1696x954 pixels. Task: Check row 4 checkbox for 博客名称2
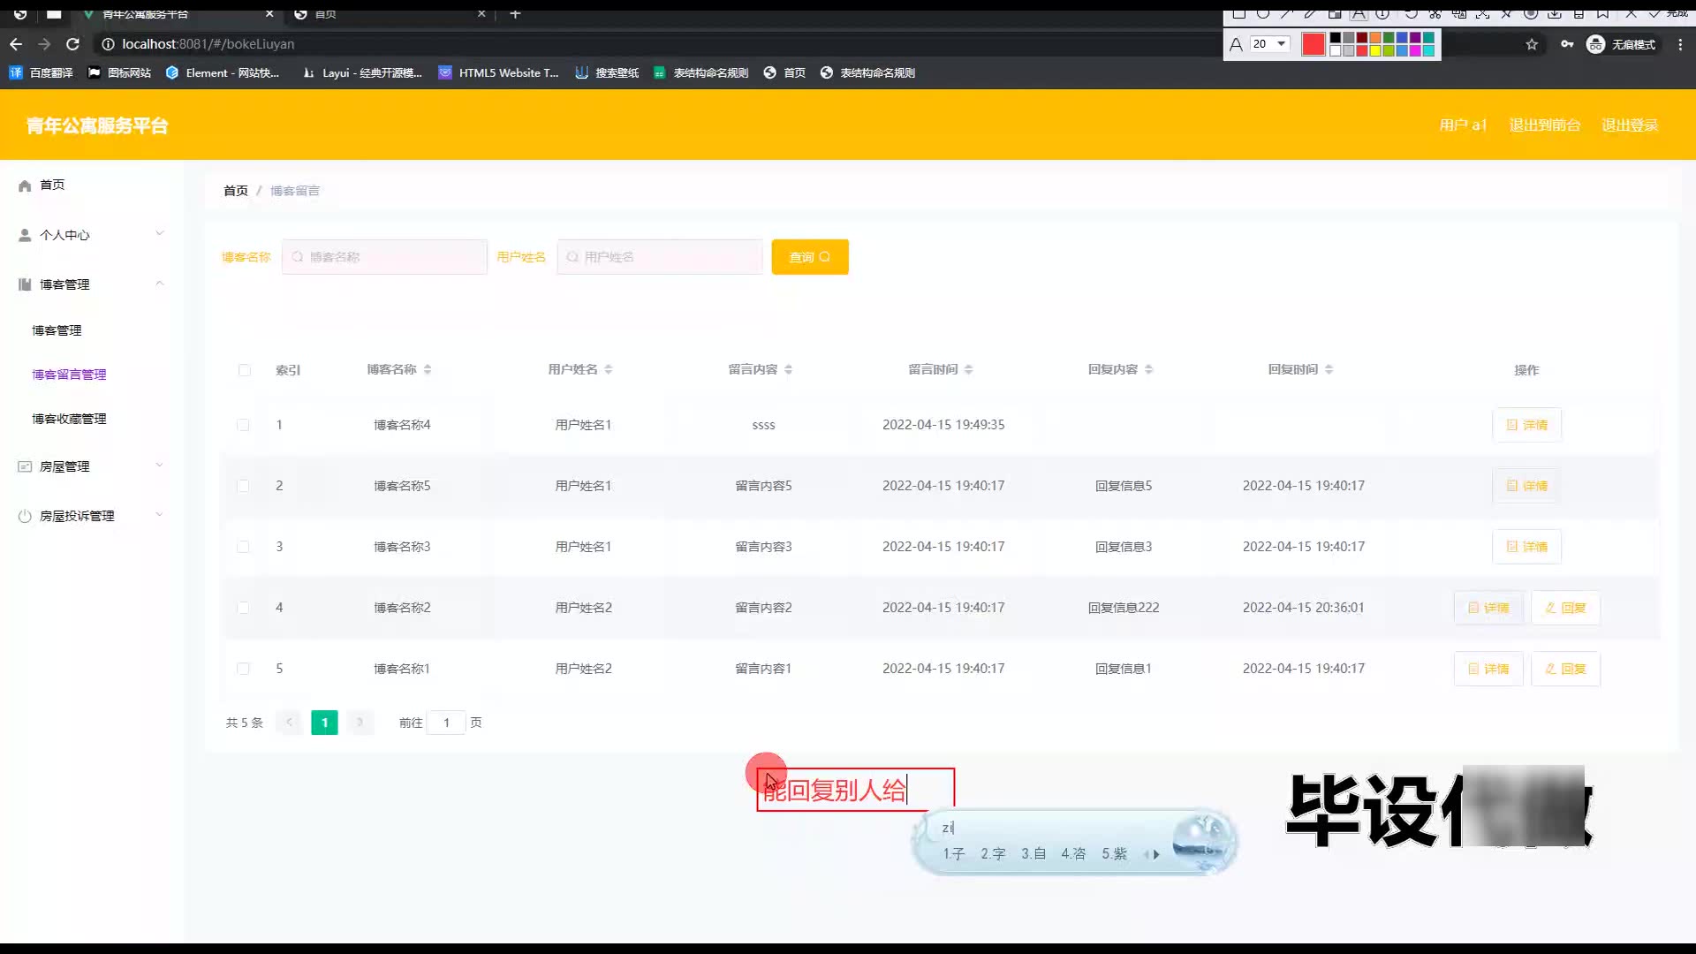point(243,608)
